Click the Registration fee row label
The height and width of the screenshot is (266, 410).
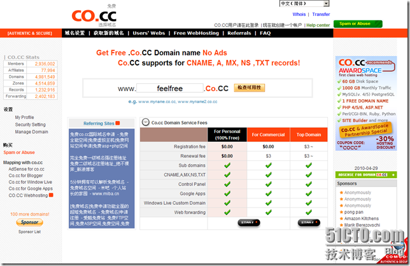pos(190,146)
